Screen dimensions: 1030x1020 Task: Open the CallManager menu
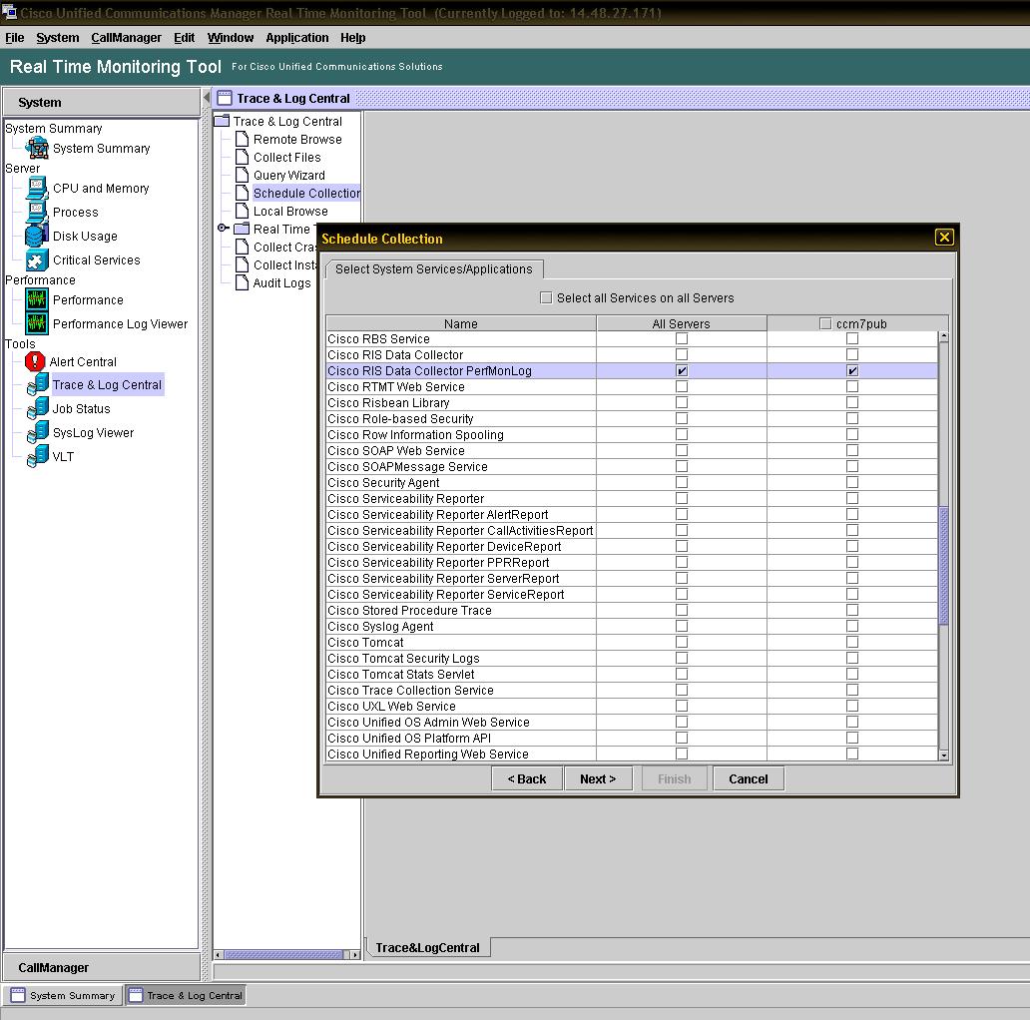point(126,38)
